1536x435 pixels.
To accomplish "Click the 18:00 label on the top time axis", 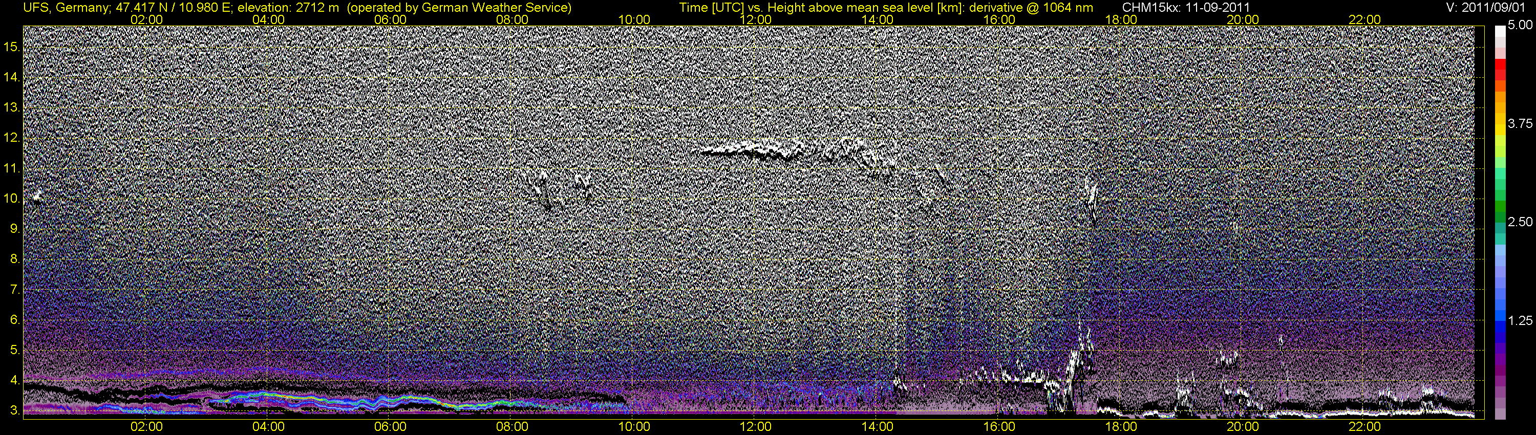I will (1121, 19).
